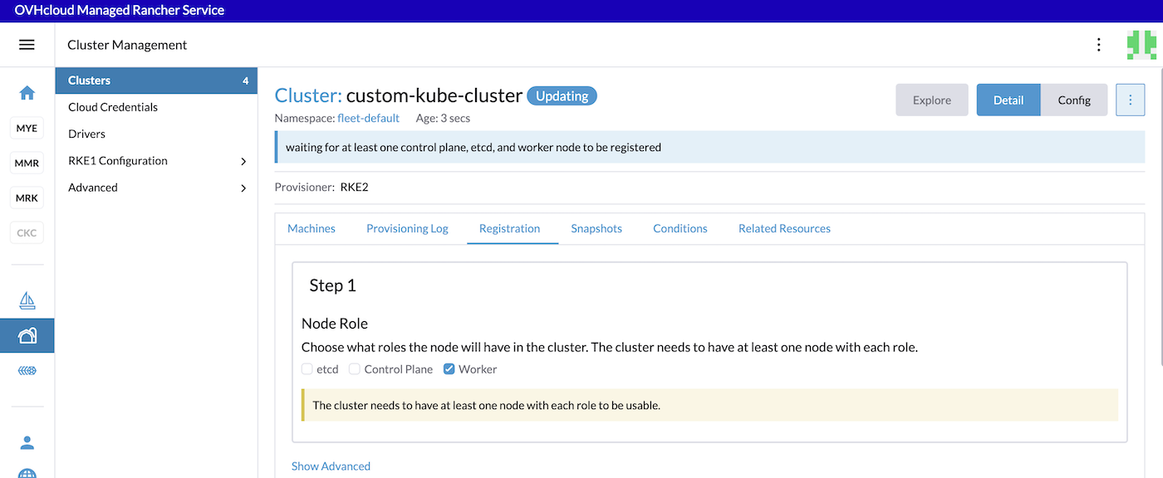The height and width of the screenshot is (478, 1163).
Task: Click the Explore button
Action: coord(931,99)
